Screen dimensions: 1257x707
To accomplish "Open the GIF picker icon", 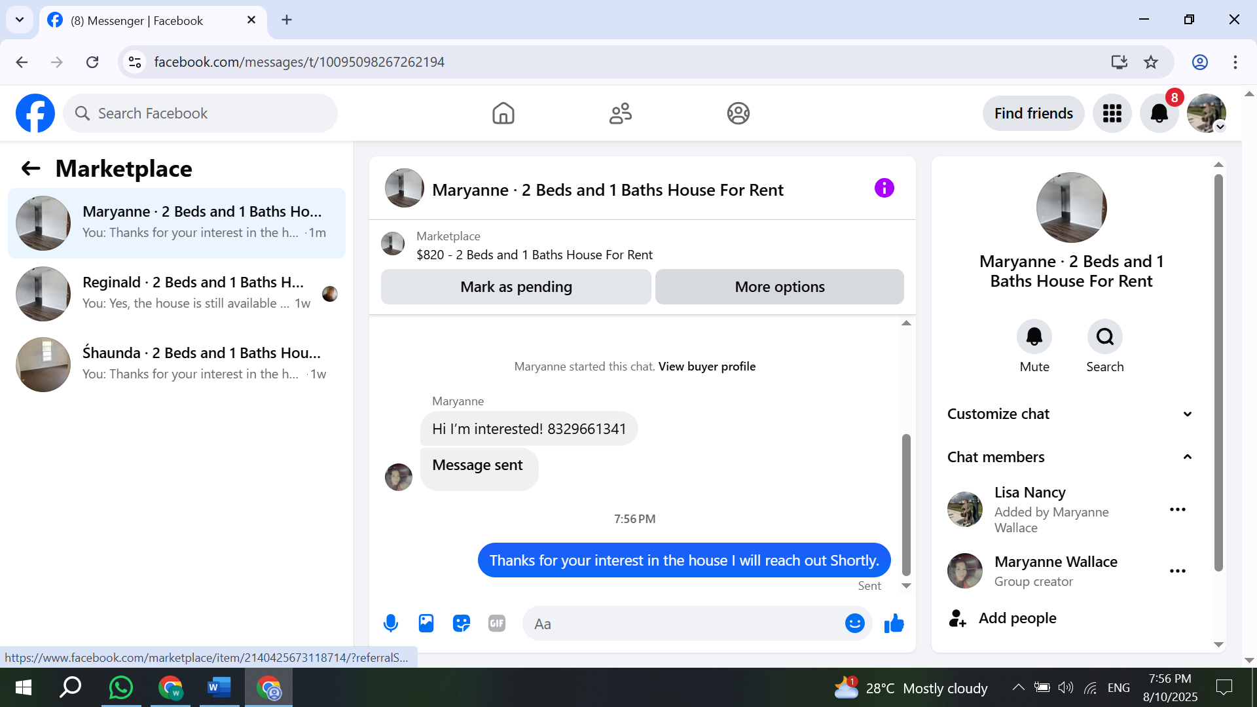I will point(497,623).
